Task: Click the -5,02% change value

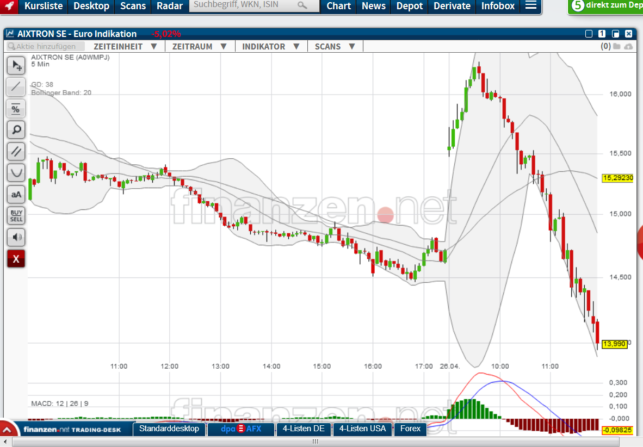Action: pyautogui.click(x=166, y=34)
